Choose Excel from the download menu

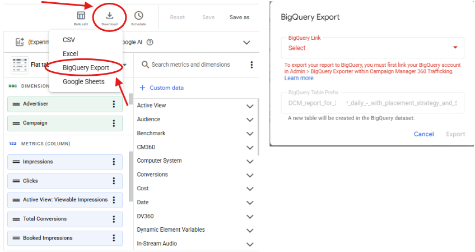pos(70,54)
